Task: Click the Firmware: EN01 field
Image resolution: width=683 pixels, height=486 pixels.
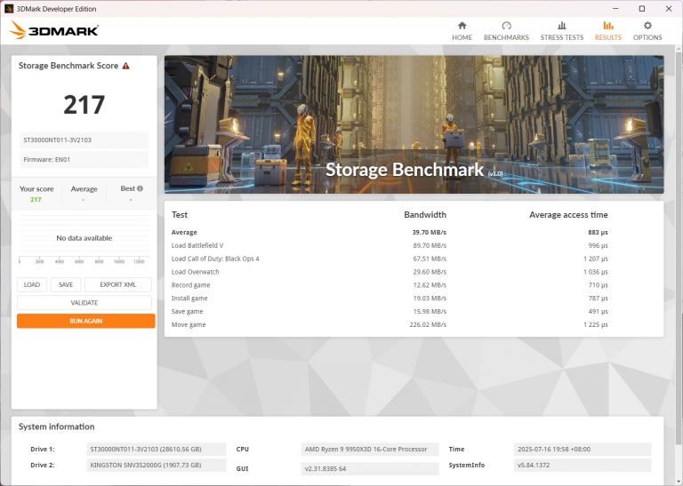Action: pos(84,160)
